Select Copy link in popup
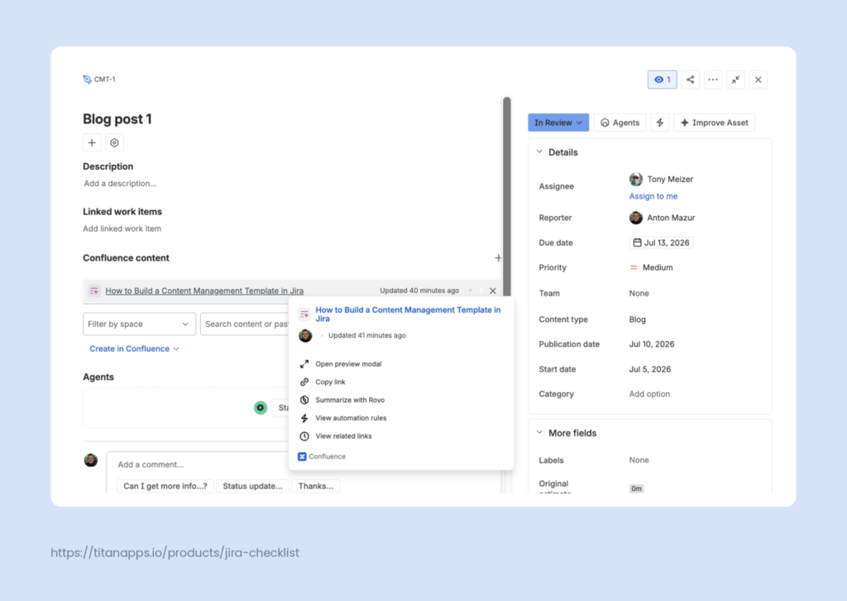Image resolution: width=847 pixels, height=601 pixels. click(x=330, y=382)
